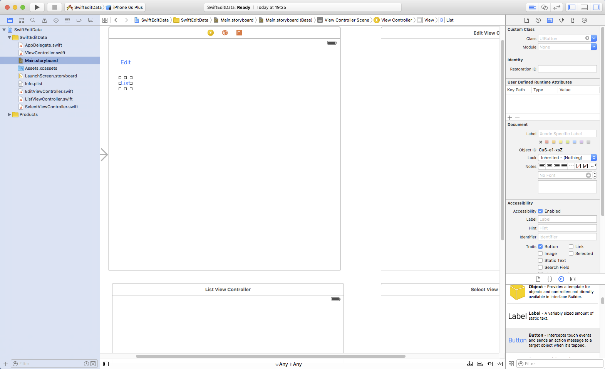Click the Run (play) button
Viewport: 605px width, 369px height.
point(37,7)
